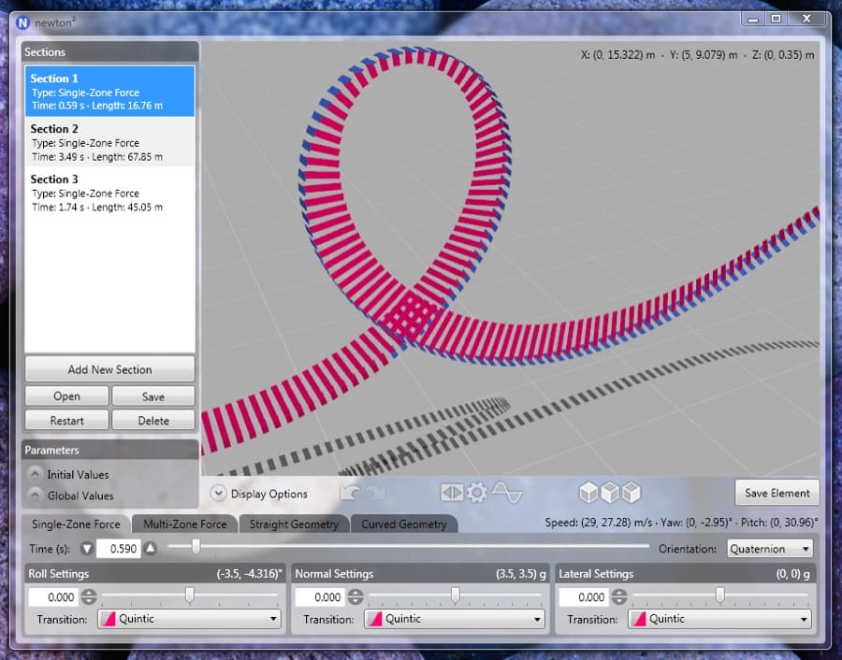Image resolution: width=842 pixels, height=660 pixels.
Task: Click the undo arrow icon
Action: [349, 493]
